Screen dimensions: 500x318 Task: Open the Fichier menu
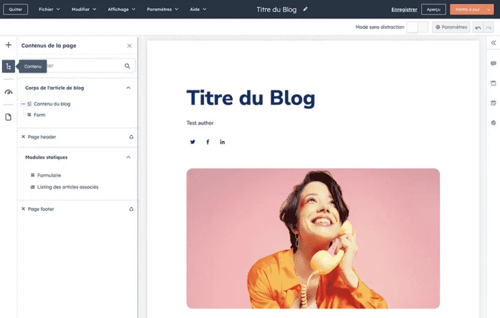click(x=49, y=9)
